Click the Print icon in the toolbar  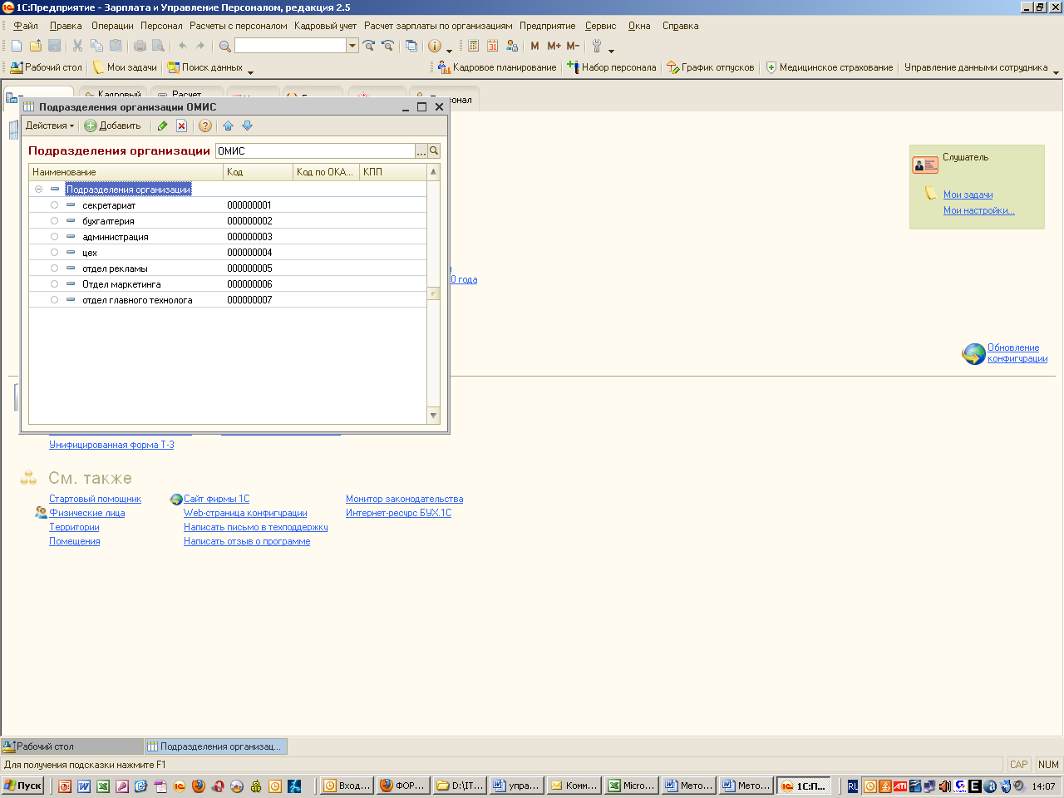click(140, 46)
